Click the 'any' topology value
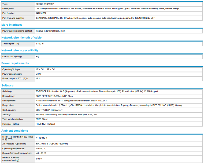The width and height of the screenshot is (204, 164). [37, 57]
